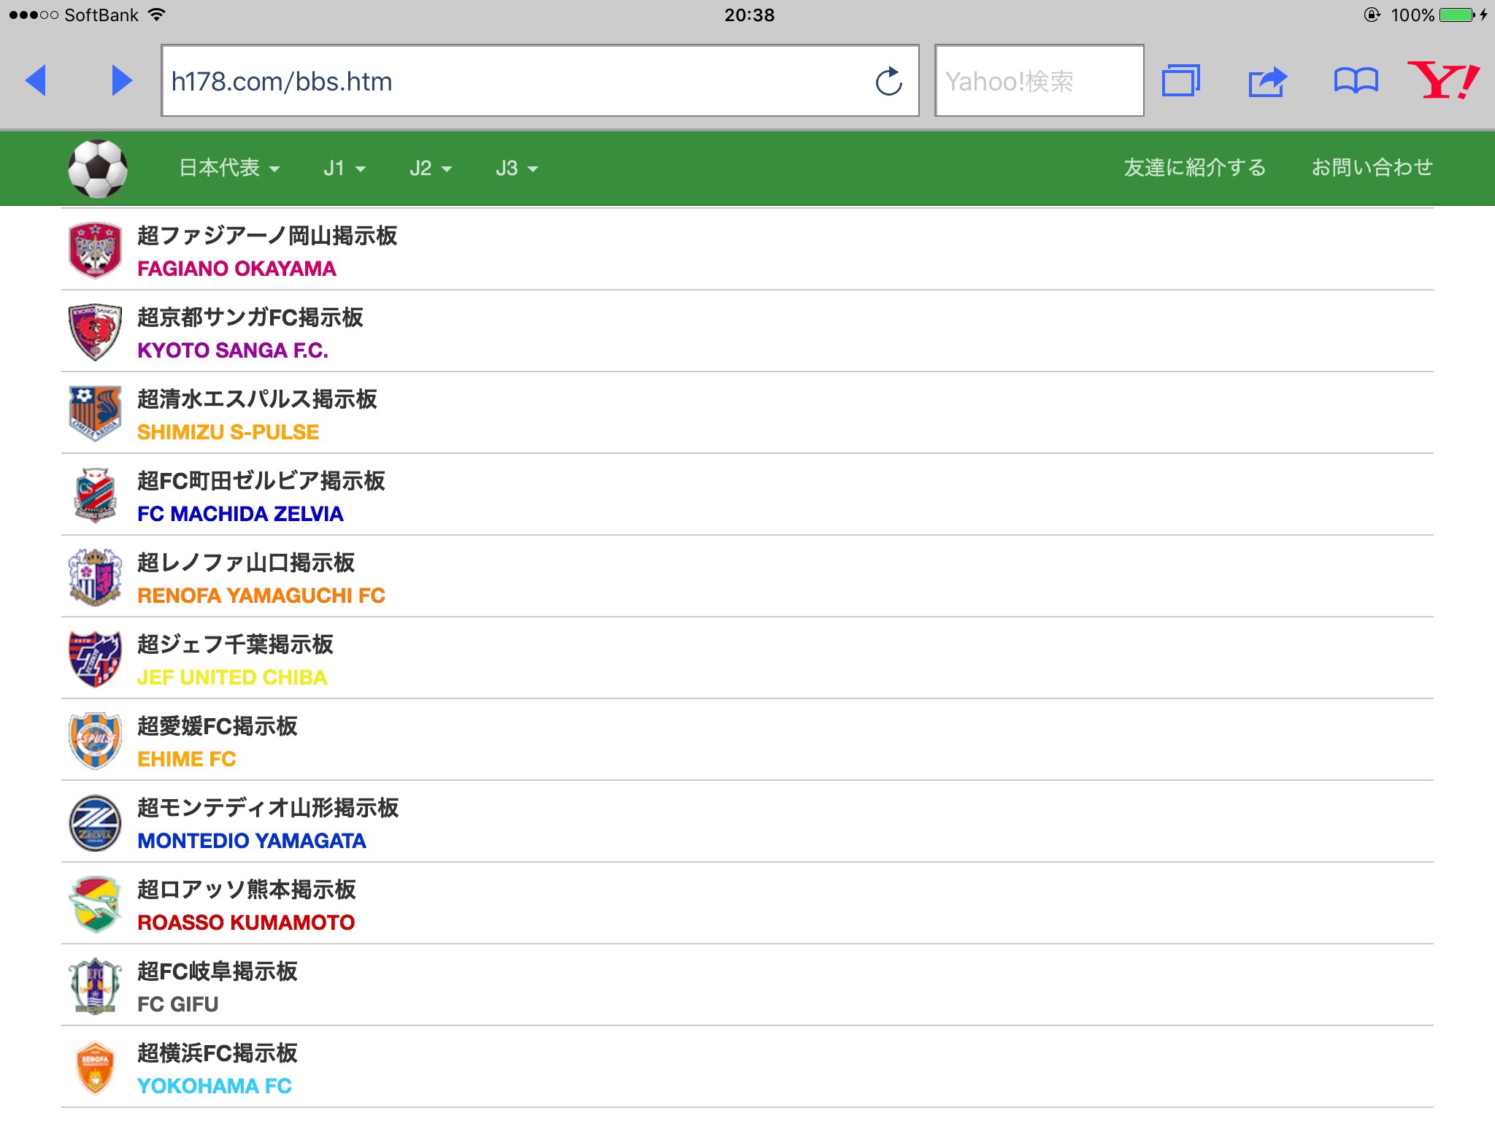Open the J3 dropdown menu
Image resolution: width=1495 pixels, height=1121 pixels.
(516, 169)
